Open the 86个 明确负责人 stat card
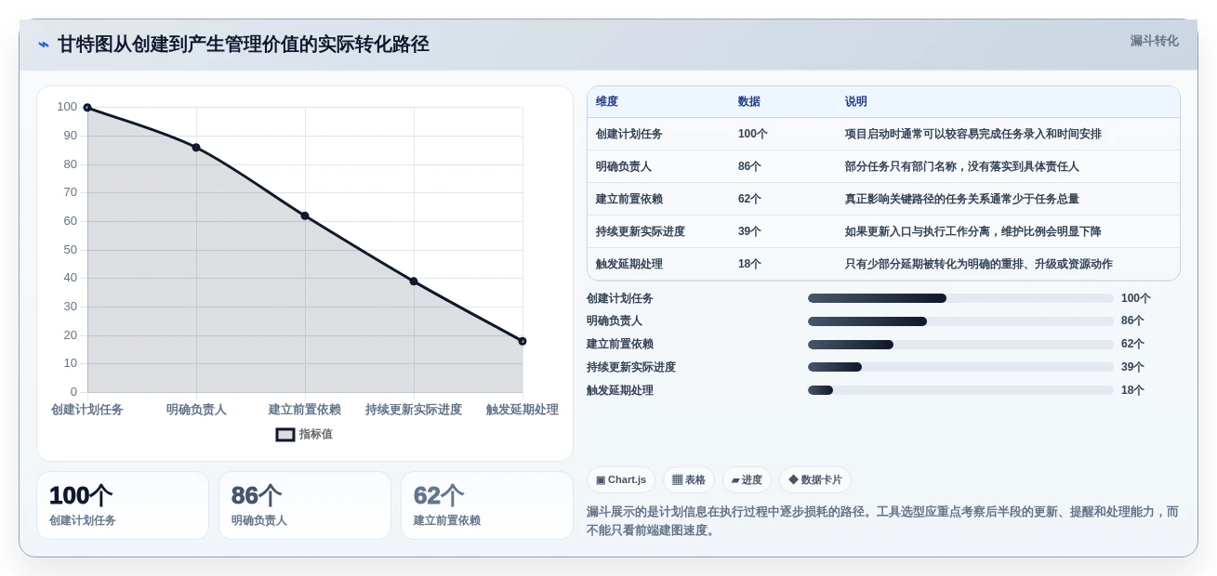Viewport: 1217px width, 576px height. click(x=305, y=505)
